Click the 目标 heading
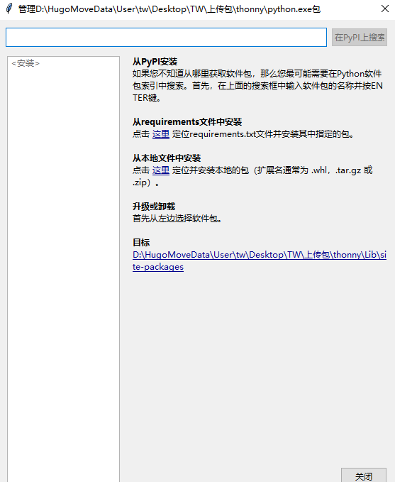Image resolution: width=395 pixels, height=482 pixels. [141, 243]
